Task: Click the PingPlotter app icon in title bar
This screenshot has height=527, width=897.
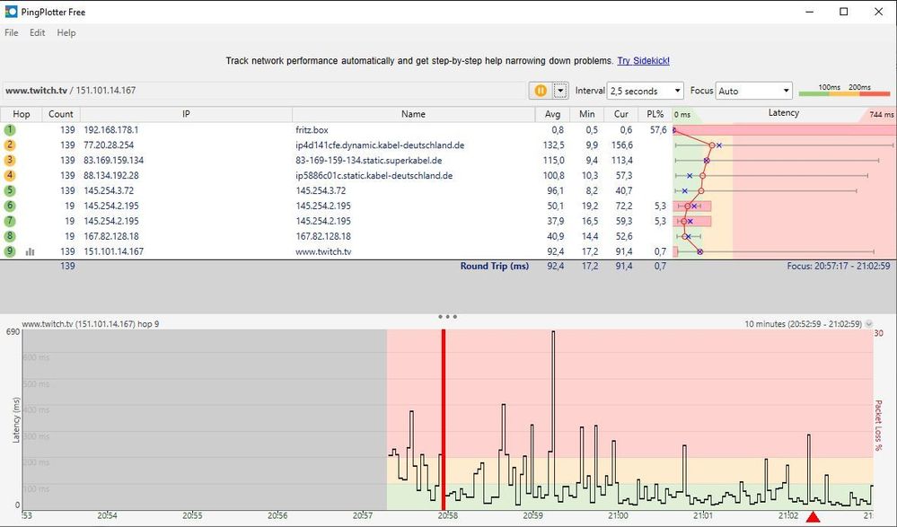Action: (11, 12)
